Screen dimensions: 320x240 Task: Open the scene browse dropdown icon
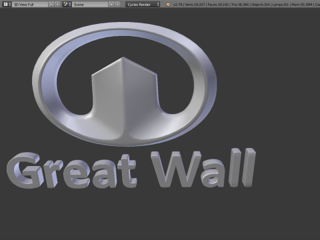pos(67,4)
